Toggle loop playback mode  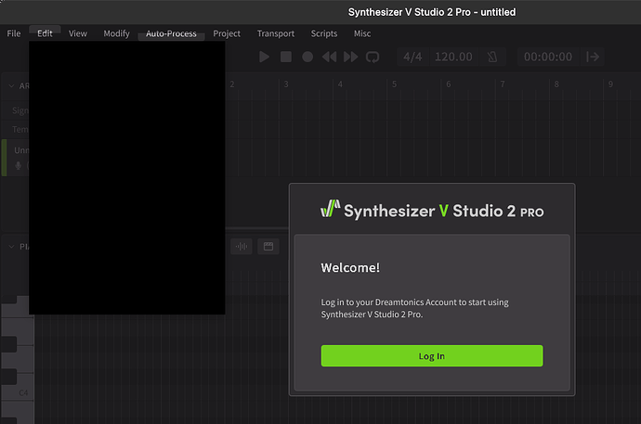click(373, 57)
